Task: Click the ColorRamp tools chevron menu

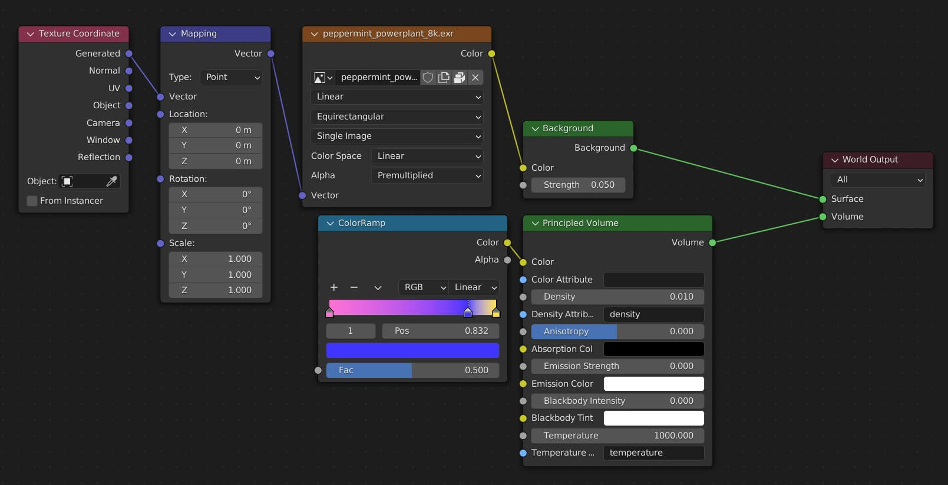Action: 378,287
